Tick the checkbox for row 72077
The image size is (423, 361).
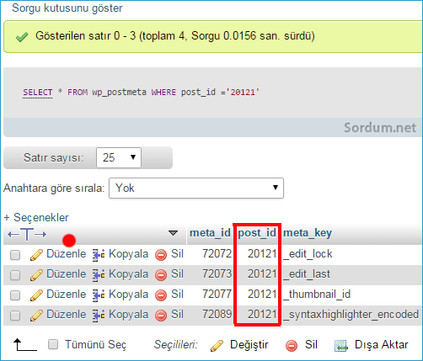coord(15,295)
